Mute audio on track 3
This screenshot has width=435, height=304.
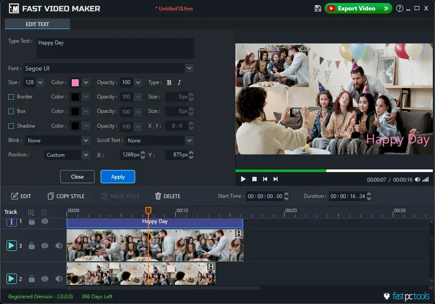click(59, 246)
